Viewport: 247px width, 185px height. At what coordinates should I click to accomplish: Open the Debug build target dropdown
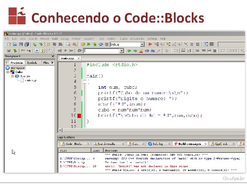coord(142,45)
